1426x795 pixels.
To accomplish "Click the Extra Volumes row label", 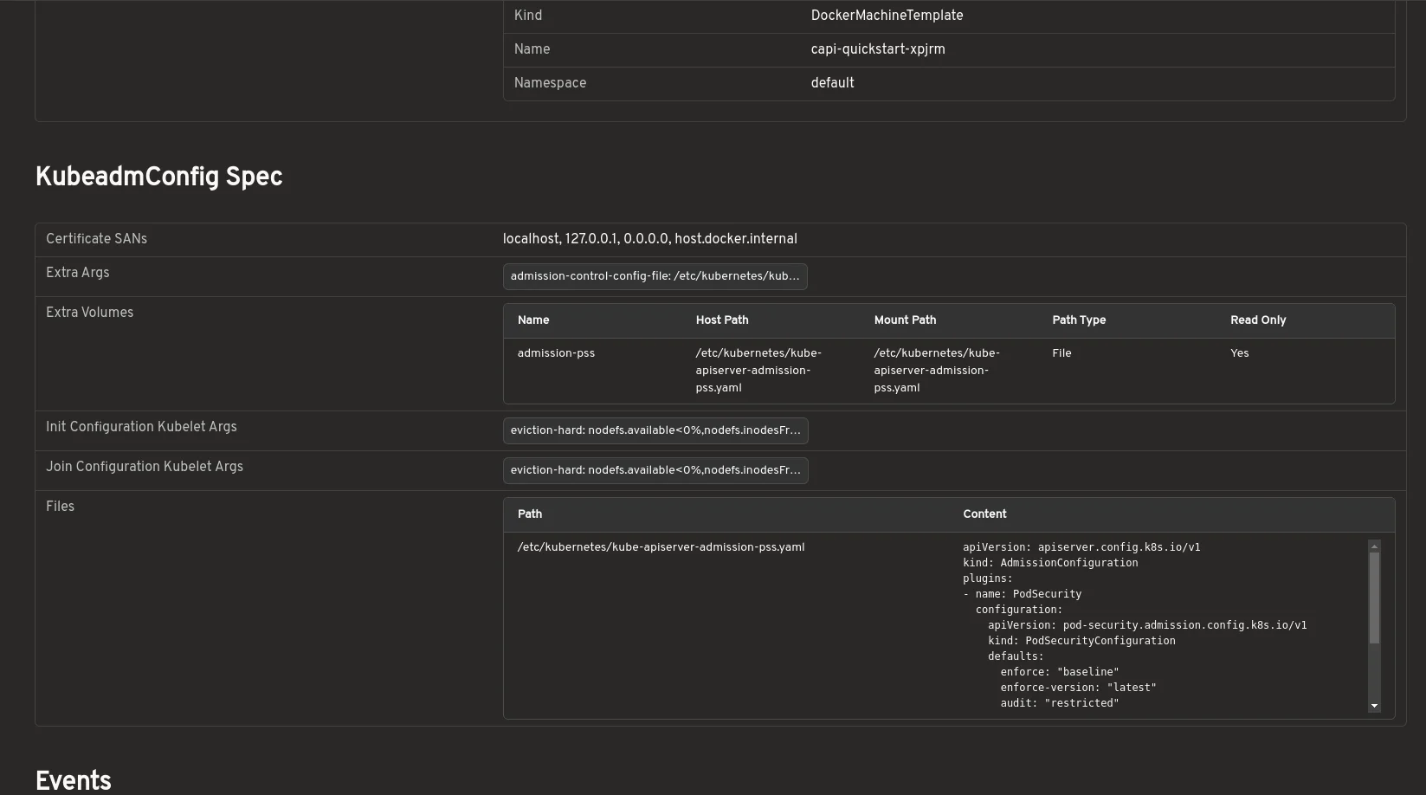I will coord(89,313).
